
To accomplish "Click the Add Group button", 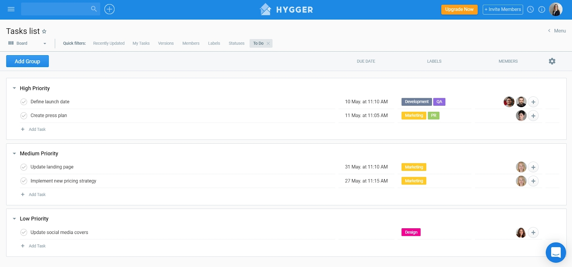I will pyautogui.click(x=28, y=61).
